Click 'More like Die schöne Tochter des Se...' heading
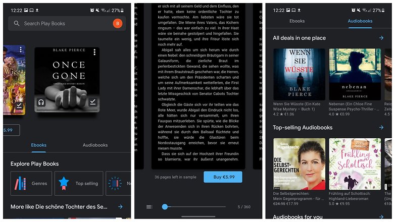This screenshot has width=395, height=222. [x=59, y=207]
